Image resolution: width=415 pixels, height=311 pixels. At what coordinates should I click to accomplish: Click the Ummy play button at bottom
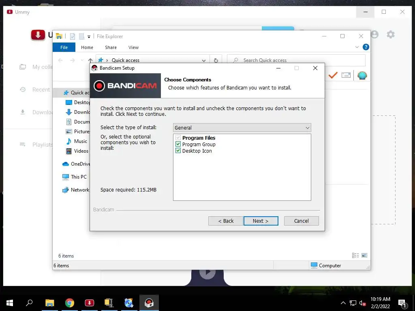pyautogui.click(x=207, y=272)
